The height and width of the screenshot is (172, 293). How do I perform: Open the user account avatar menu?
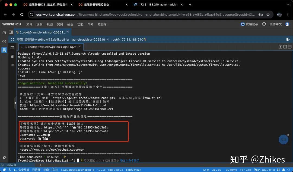click(x=287, y=24)
